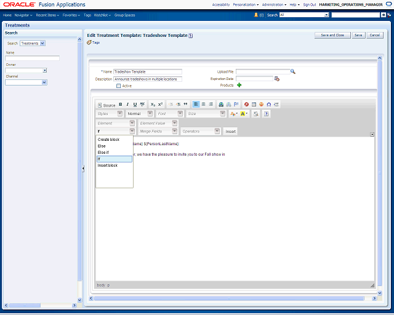Toggle the Source view button
394x315 pixels.
(x=107, y=105)
